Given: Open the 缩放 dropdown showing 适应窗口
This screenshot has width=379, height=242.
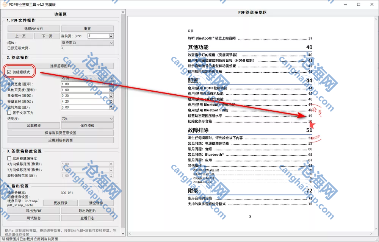Looking at the screenshot, I should pyautogui.click(x=87, y=43).
